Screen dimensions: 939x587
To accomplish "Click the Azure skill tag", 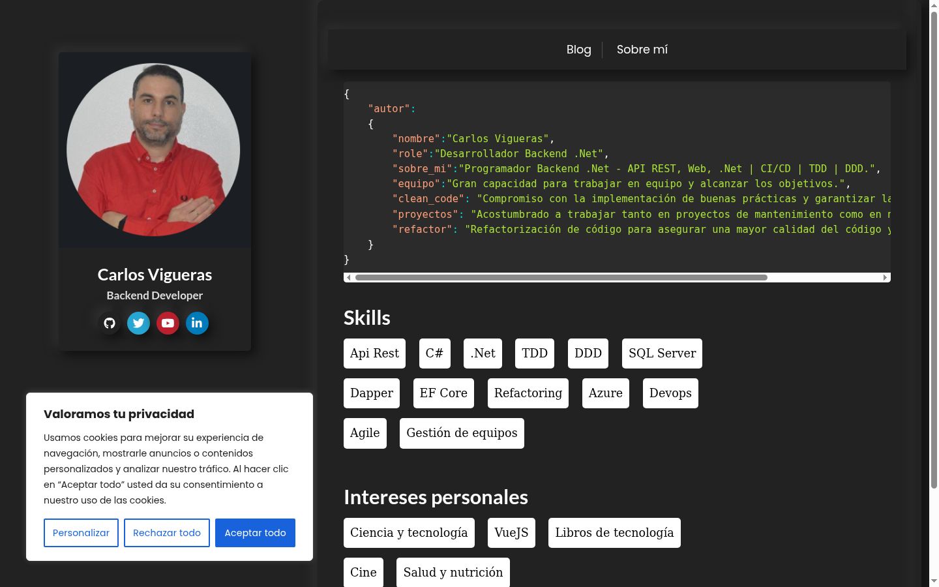I will pyautogui.click(x=606, y=393).
